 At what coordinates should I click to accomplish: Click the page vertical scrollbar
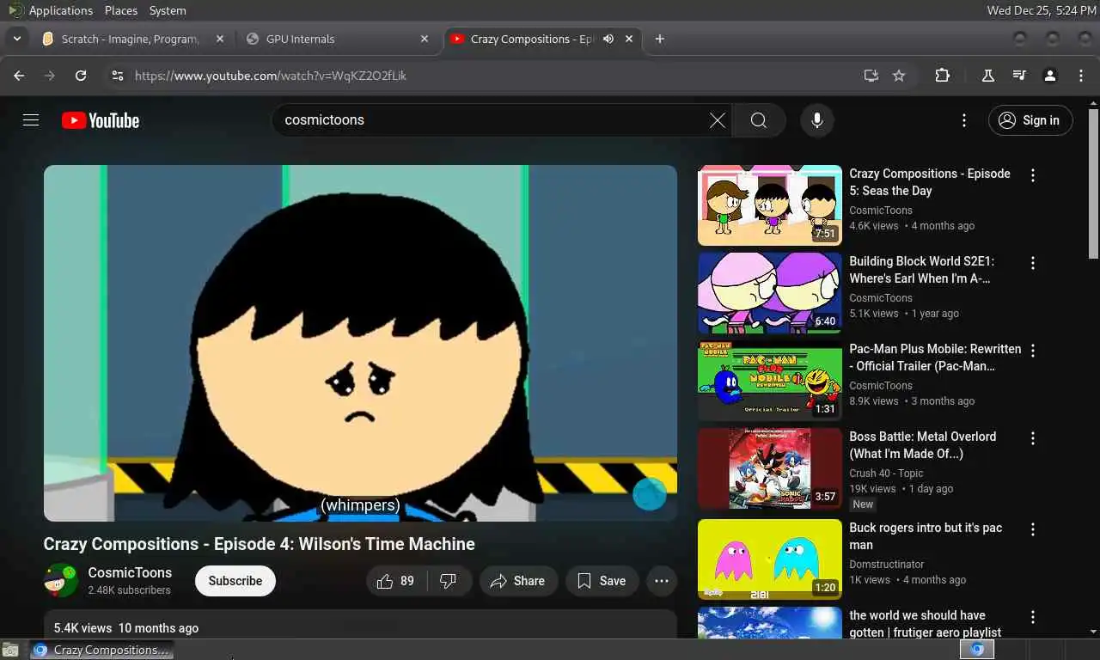1094,182
